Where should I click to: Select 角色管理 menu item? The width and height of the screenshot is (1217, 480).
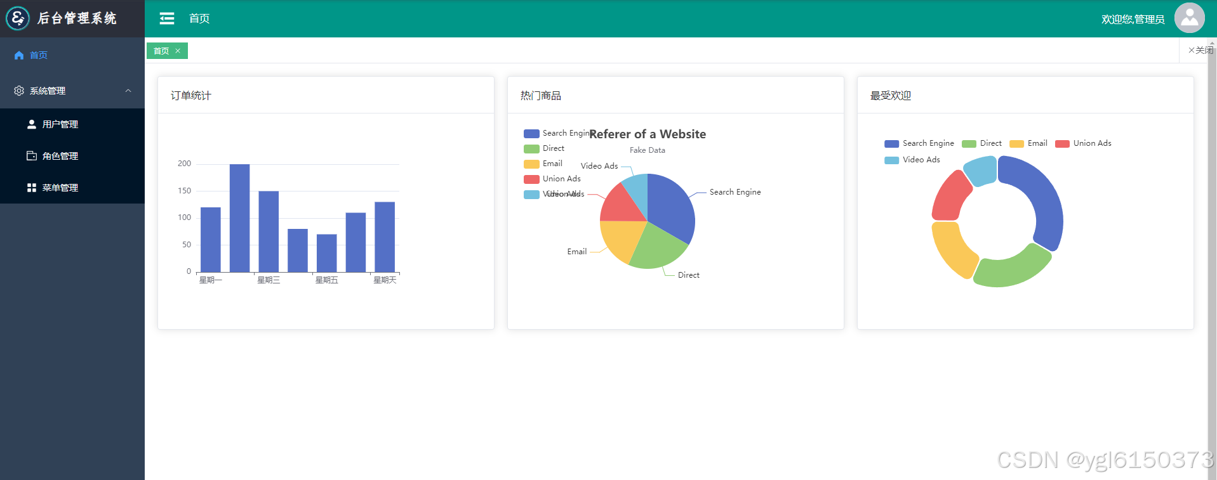click(72, 156)
